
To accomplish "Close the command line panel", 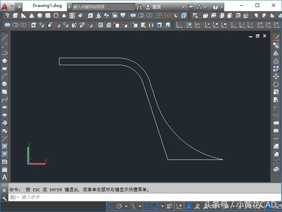I will (x=4, y=190).
